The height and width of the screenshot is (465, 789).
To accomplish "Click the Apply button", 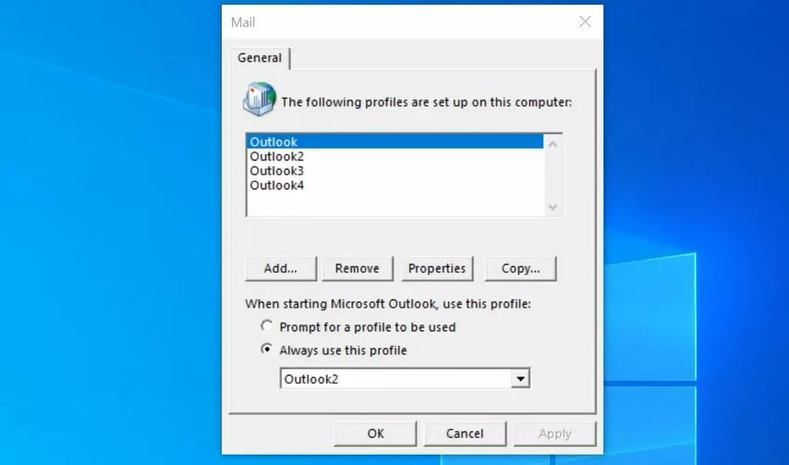I will tap(554, 434).
